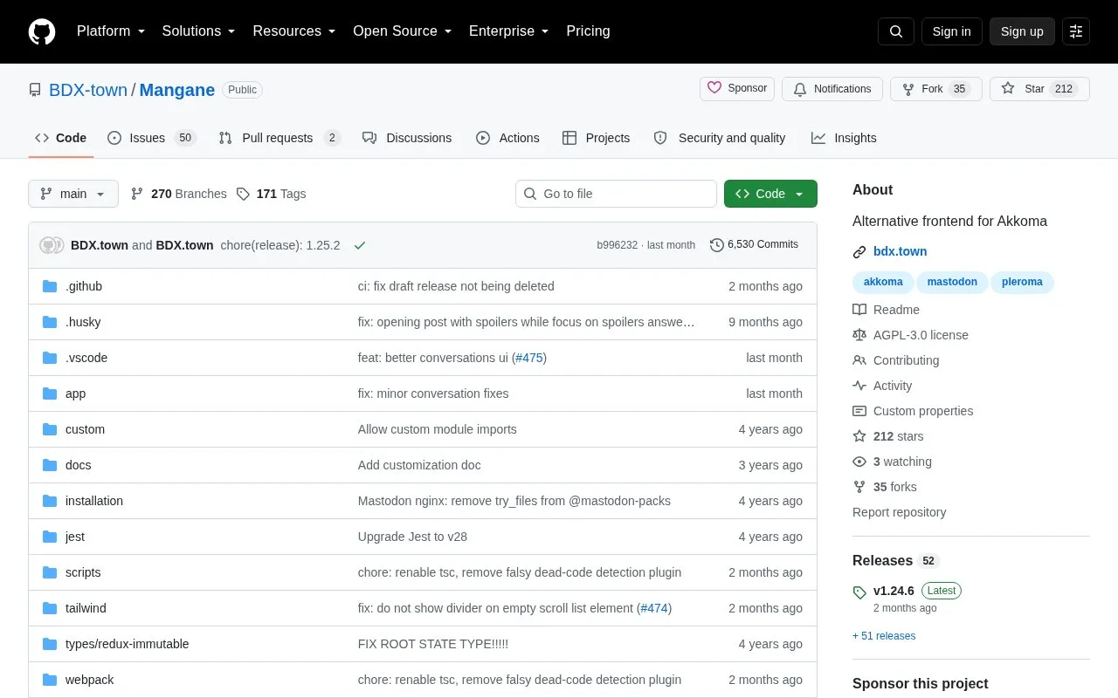1118x698 pixels.
Task: Switch to the Discussions tab
Action: pyautogui.click(x=407, y=138)
